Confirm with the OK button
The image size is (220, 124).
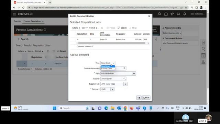point(139,97)
